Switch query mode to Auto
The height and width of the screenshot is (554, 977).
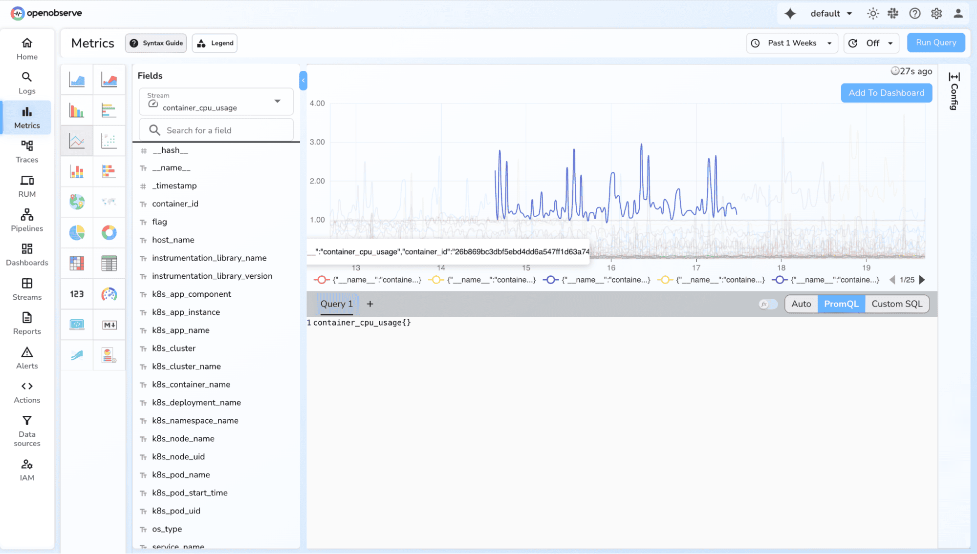click(801, 304)
